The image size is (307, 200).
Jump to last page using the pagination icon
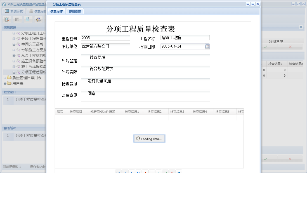[138, 173]
